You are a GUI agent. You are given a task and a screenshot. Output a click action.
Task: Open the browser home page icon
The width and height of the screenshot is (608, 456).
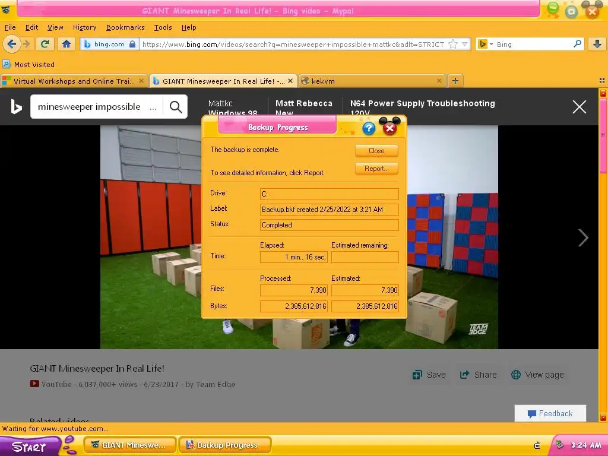[x=66, y=44]
